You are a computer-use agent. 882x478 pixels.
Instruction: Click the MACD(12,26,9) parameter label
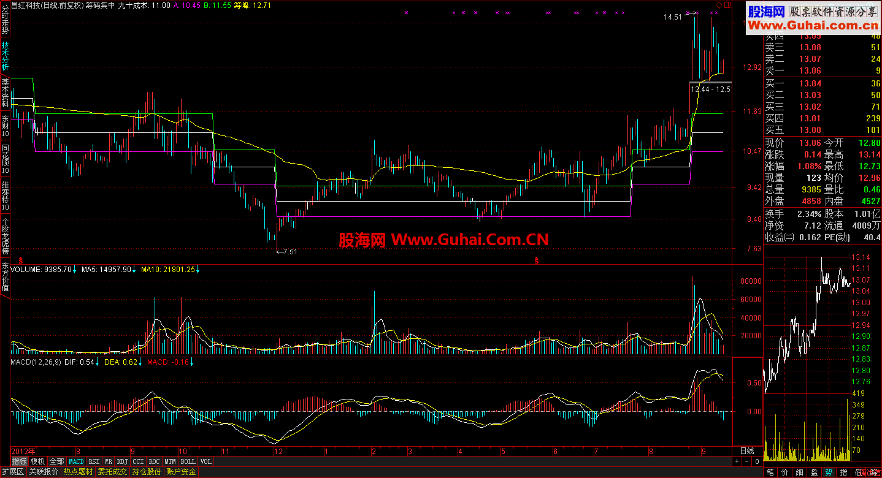pos(35,362)
